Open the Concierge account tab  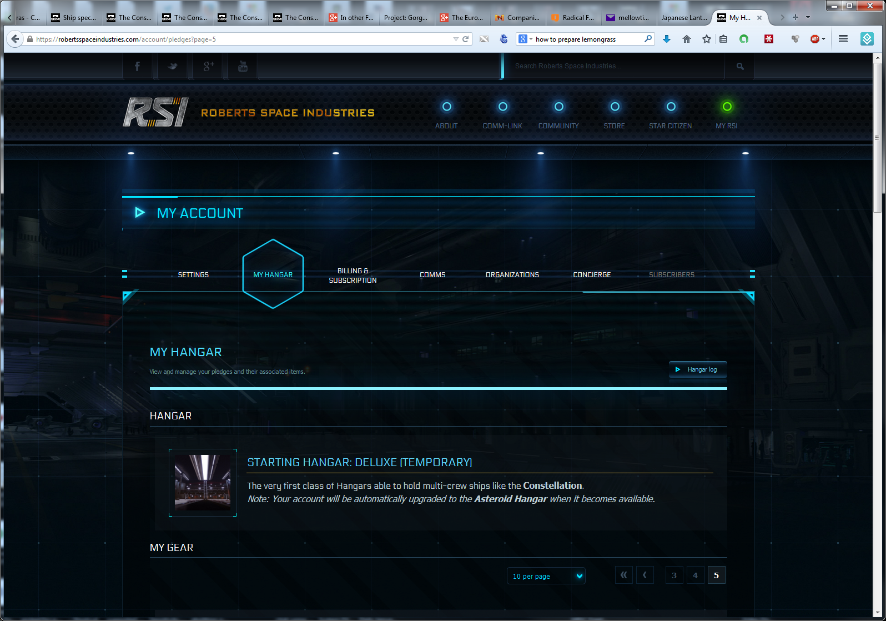point(592,275)
